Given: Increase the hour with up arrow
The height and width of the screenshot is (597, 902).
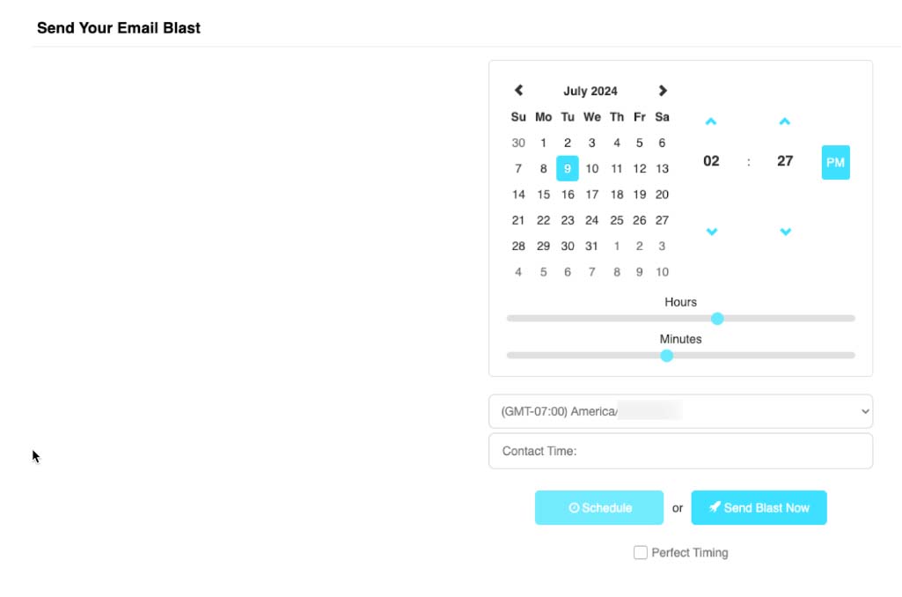Looking at the screenshot, I should click(711, 122).
